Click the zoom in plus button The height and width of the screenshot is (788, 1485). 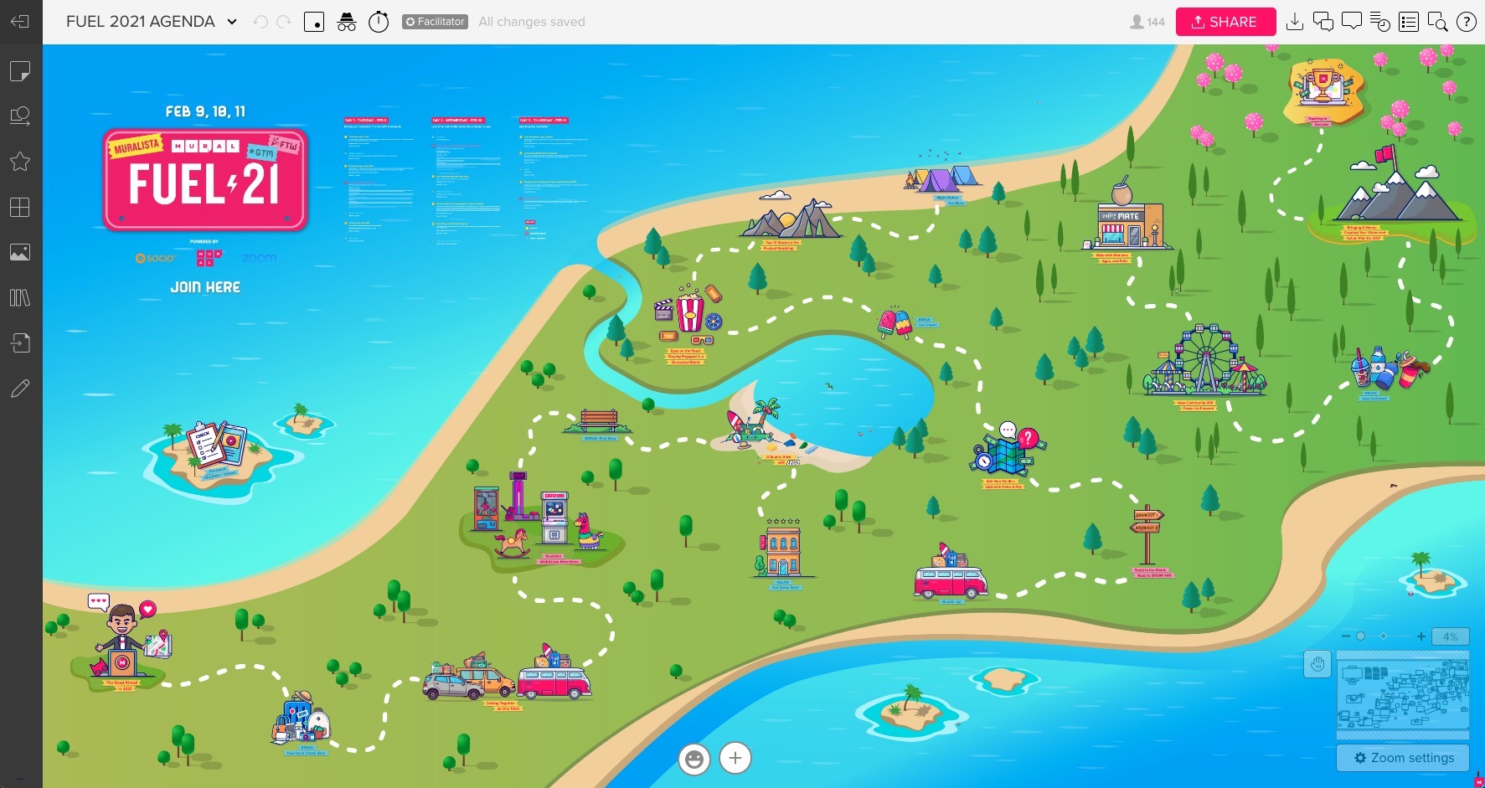point(1421,636)
